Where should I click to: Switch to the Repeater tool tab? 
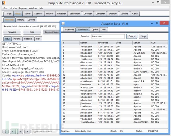[x=62, y=14]
